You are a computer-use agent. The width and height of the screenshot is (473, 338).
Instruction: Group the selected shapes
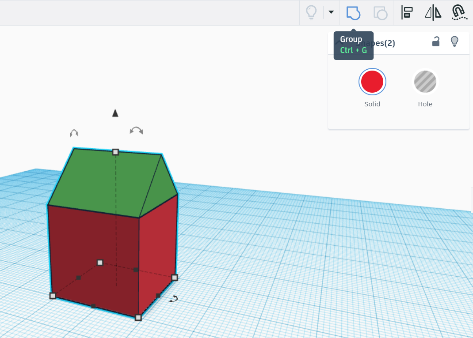[353, 13]
